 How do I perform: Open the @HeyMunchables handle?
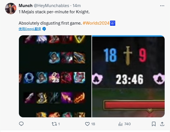point(51,6)
